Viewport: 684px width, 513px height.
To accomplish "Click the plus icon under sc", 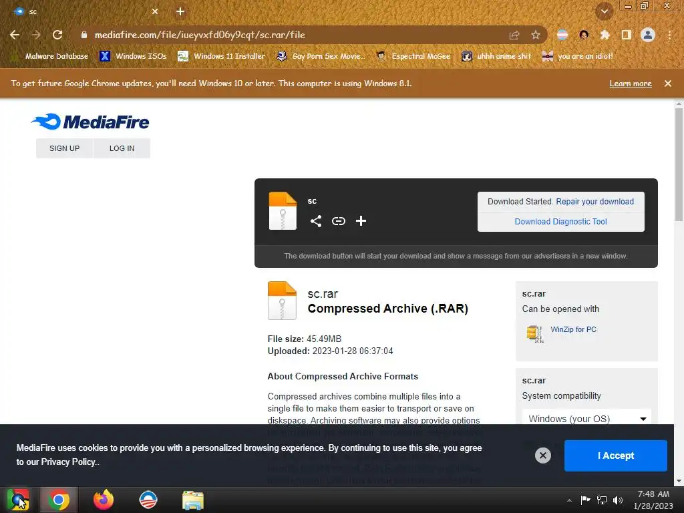I will click(361, 221).
